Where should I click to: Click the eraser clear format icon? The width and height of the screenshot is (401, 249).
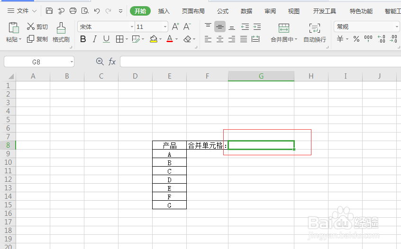click(187, 39)
